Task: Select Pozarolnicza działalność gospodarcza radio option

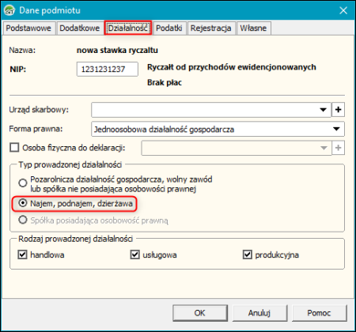Action: 23,183
